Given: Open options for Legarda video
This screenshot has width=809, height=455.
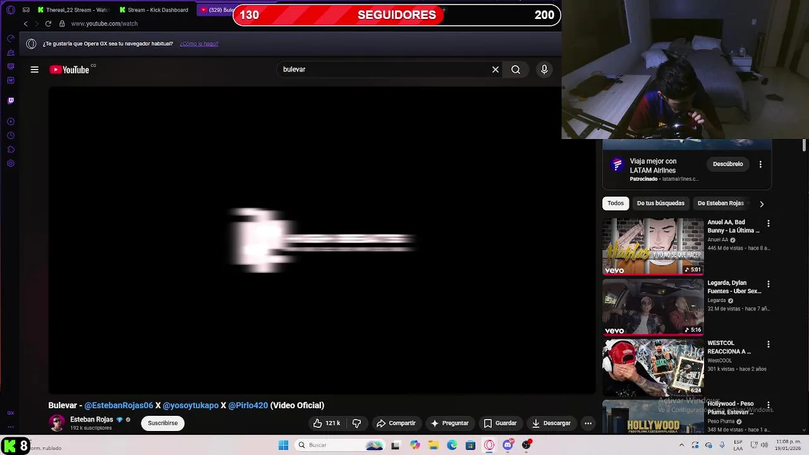Looking at the screenshot, I should (x=769, y=284).
